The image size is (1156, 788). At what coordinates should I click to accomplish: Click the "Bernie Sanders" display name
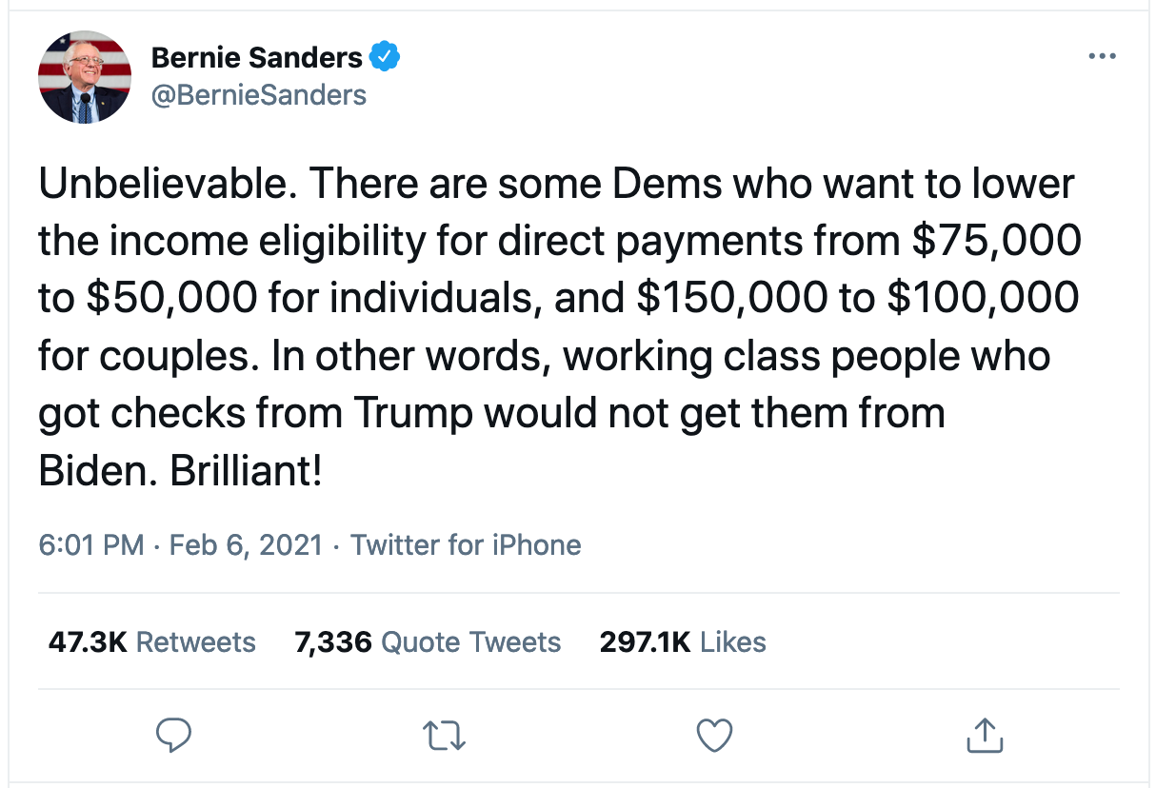point(257,58)
